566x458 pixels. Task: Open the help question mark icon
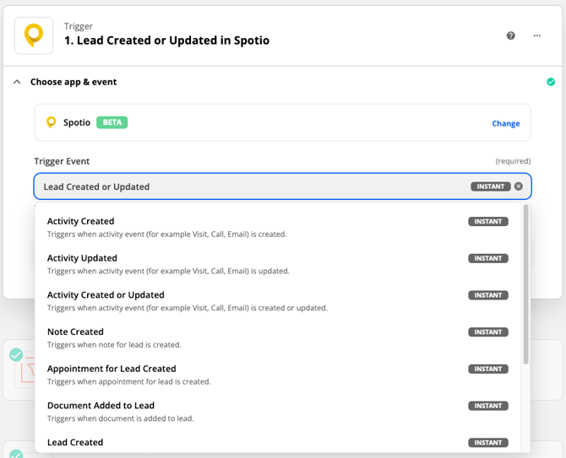pyautogui.click(x=511, y=35)
